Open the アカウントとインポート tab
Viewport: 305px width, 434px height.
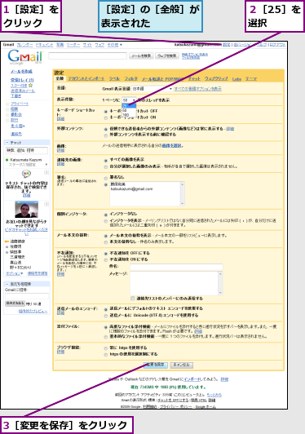tap(86, 79)
